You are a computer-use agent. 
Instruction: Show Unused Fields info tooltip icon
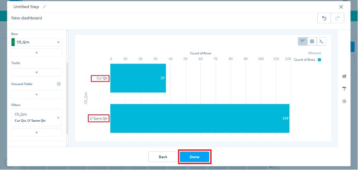click(x=59, y=84)
